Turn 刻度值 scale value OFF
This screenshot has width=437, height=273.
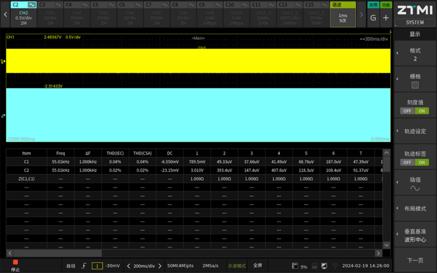(x=407, y=111)
